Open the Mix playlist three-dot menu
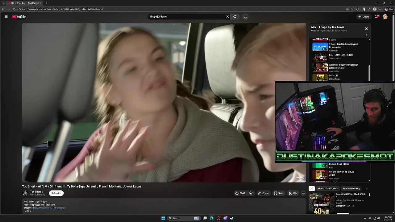The height and width of the screenshot is (222, 395). coord(366,35)
